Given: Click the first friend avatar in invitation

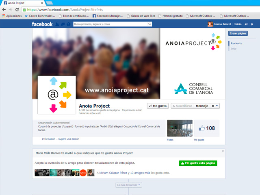Looking at the screenshot, I should tap(38, 173).
